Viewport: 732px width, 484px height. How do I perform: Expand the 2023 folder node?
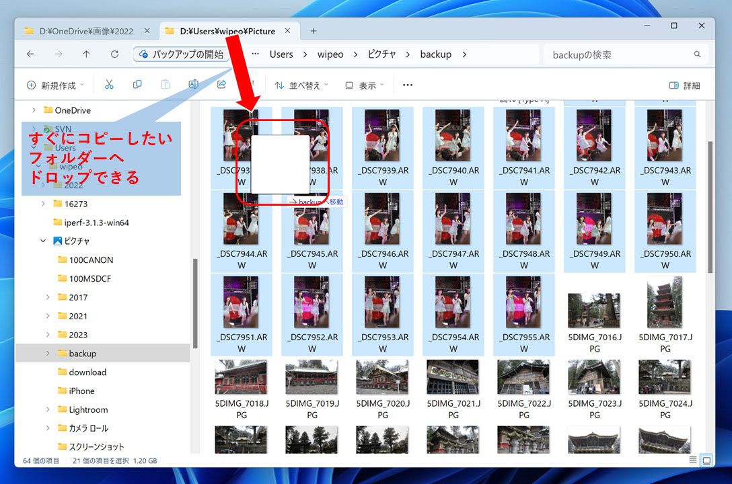click(x=48, y=334)
